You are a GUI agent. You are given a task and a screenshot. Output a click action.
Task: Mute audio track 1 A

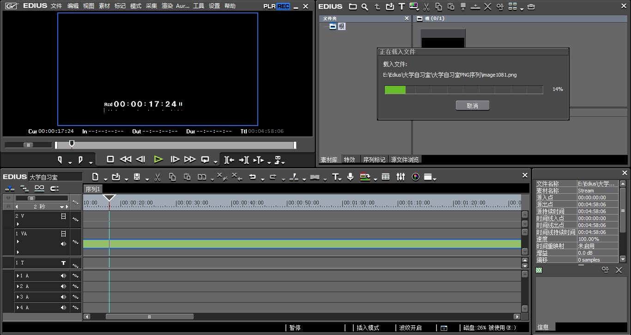(x=63, y=275)
